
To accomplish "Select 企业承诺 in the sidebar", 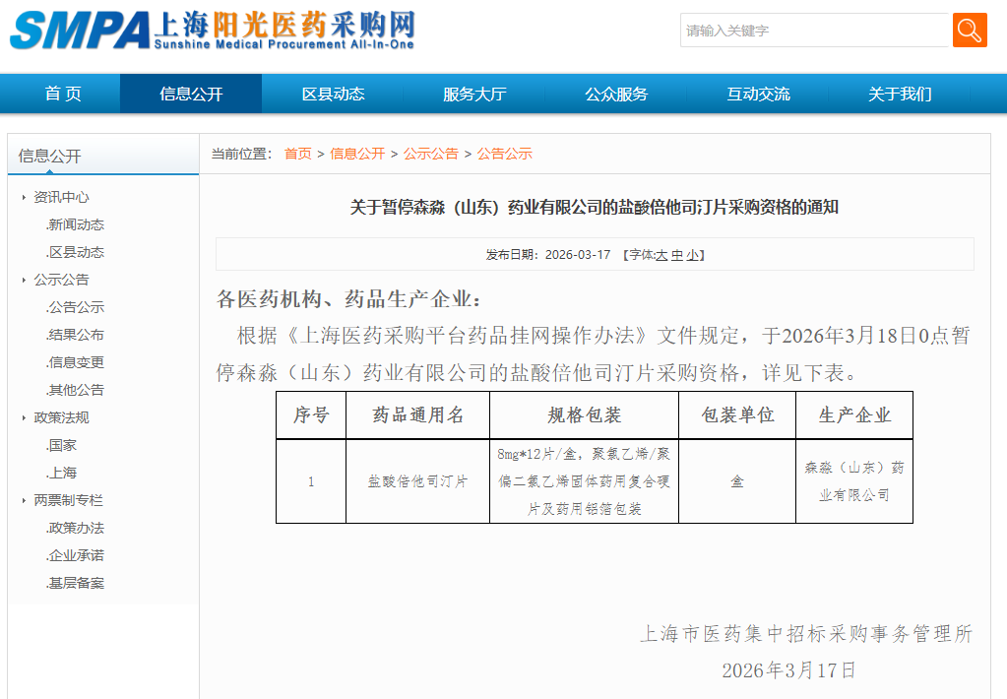I will 76,555.
